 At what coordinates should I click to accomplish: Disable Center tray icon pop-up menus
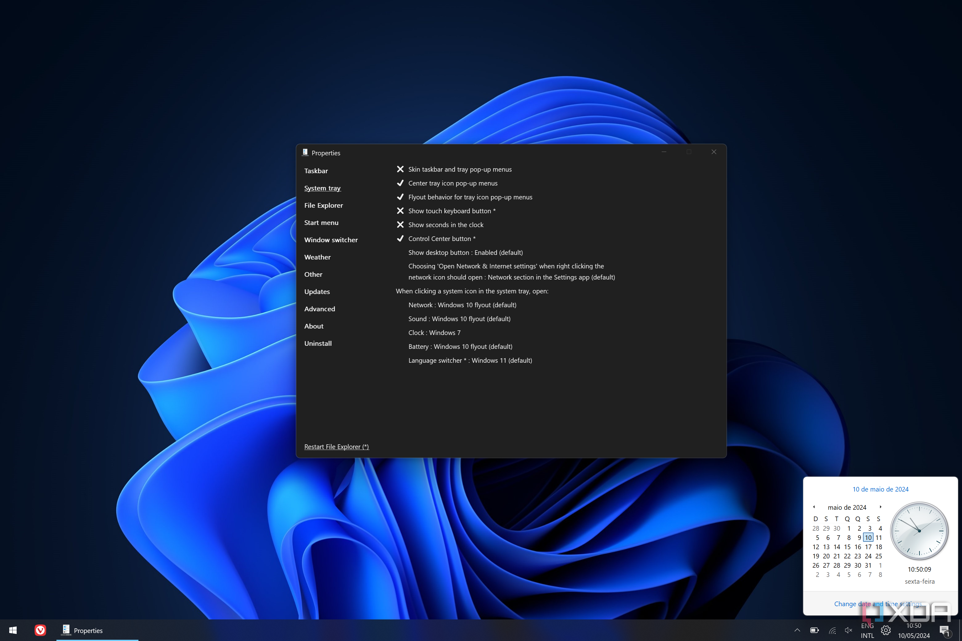pyautogui.click(x=452, y=183)
